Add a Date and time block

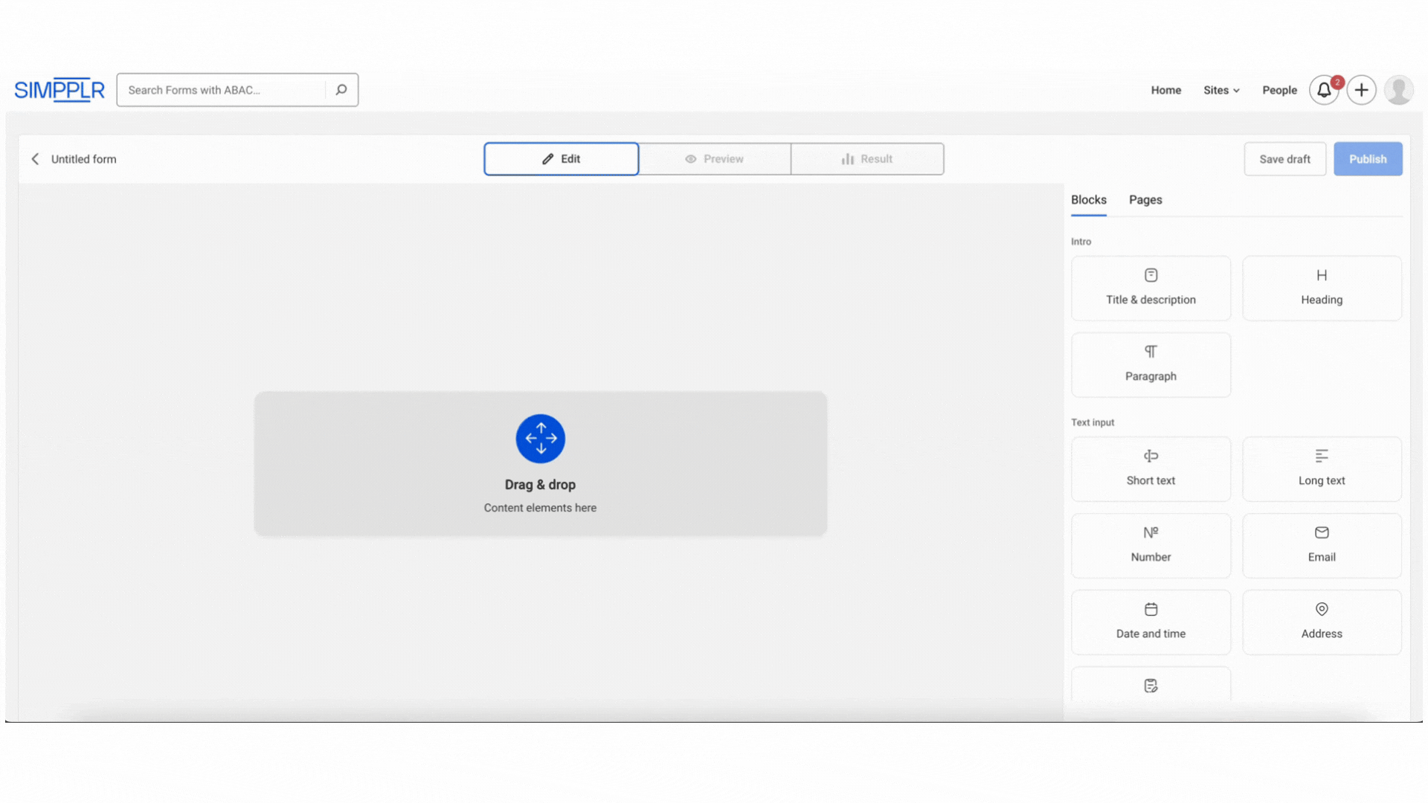[1151, 622]
